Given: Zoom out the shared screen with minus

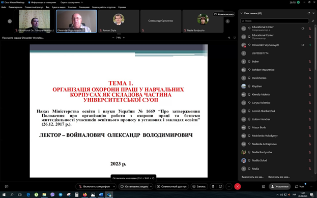Looking at the screenshot, I should [x=113, y=38].
